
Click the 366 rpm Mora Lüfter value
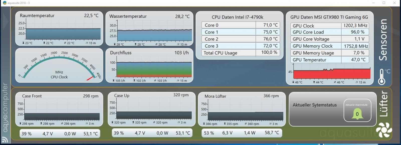point(271,96)
